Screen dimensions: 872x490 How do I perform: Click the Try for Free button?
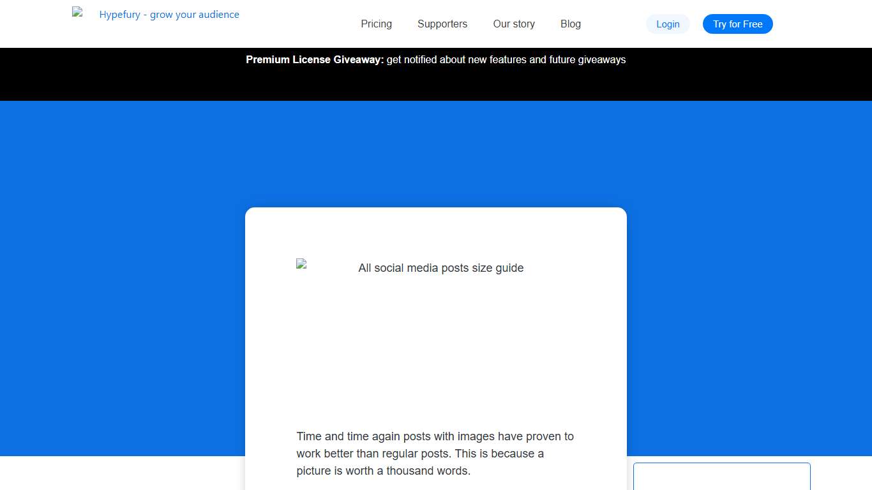point(737,24)
